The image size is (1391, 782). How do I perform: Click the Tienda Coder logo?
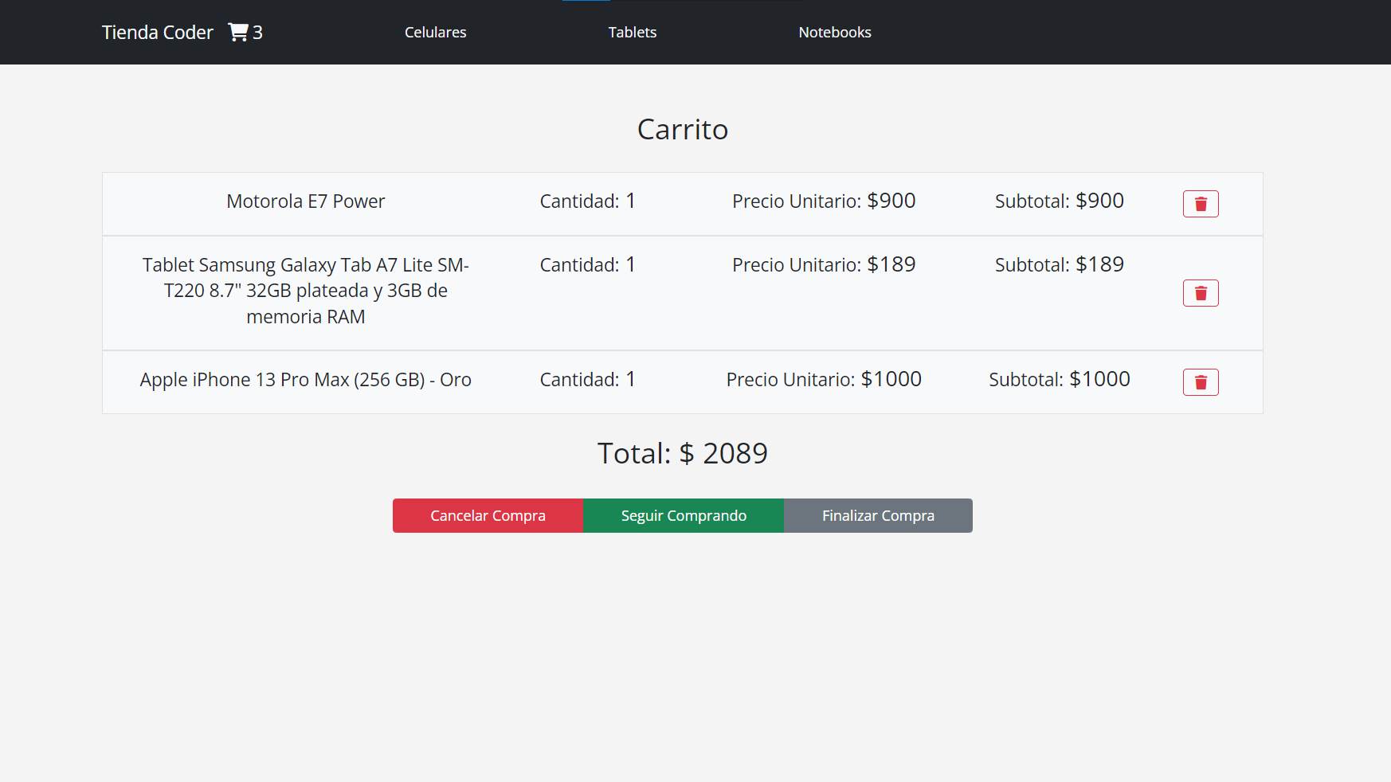[157, 32]
